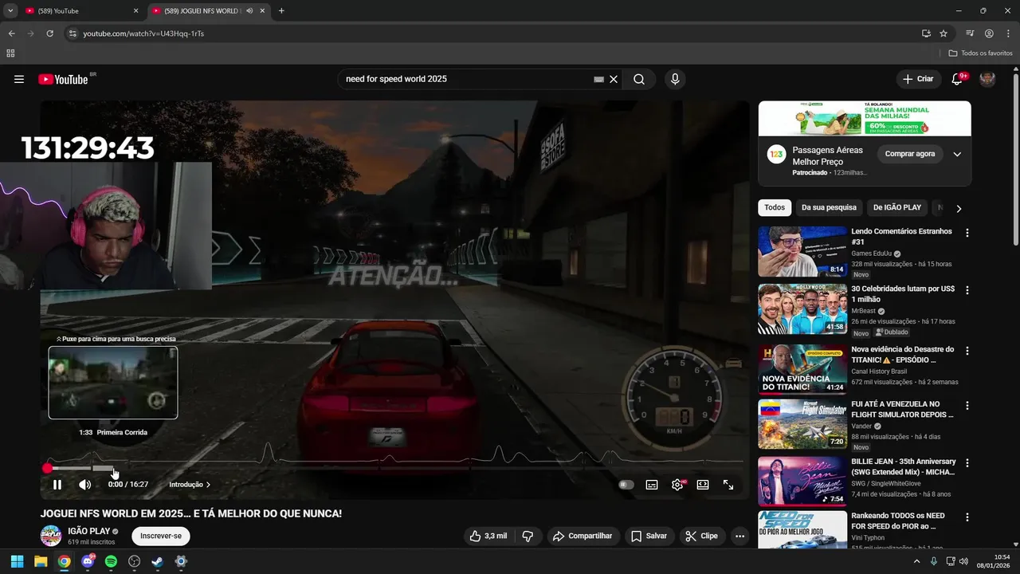Open Discord from the taskbar
The height and width of the screenshot is (574, 1020).
click(x=88, y=561)
